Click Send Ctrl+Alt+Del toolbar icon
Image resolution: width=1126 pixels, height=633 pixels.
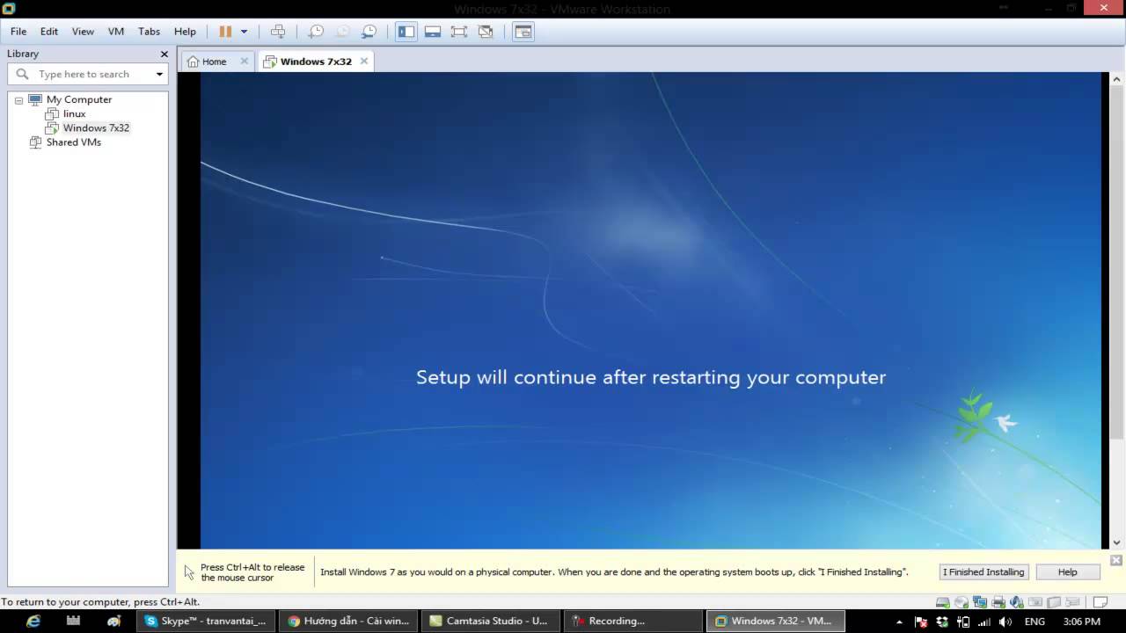pyautogui.click(x=278, y=32)
